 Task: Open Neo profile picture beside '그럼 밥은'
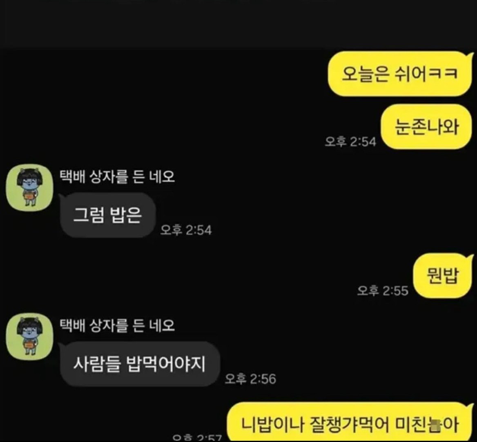tap(30, 188)
